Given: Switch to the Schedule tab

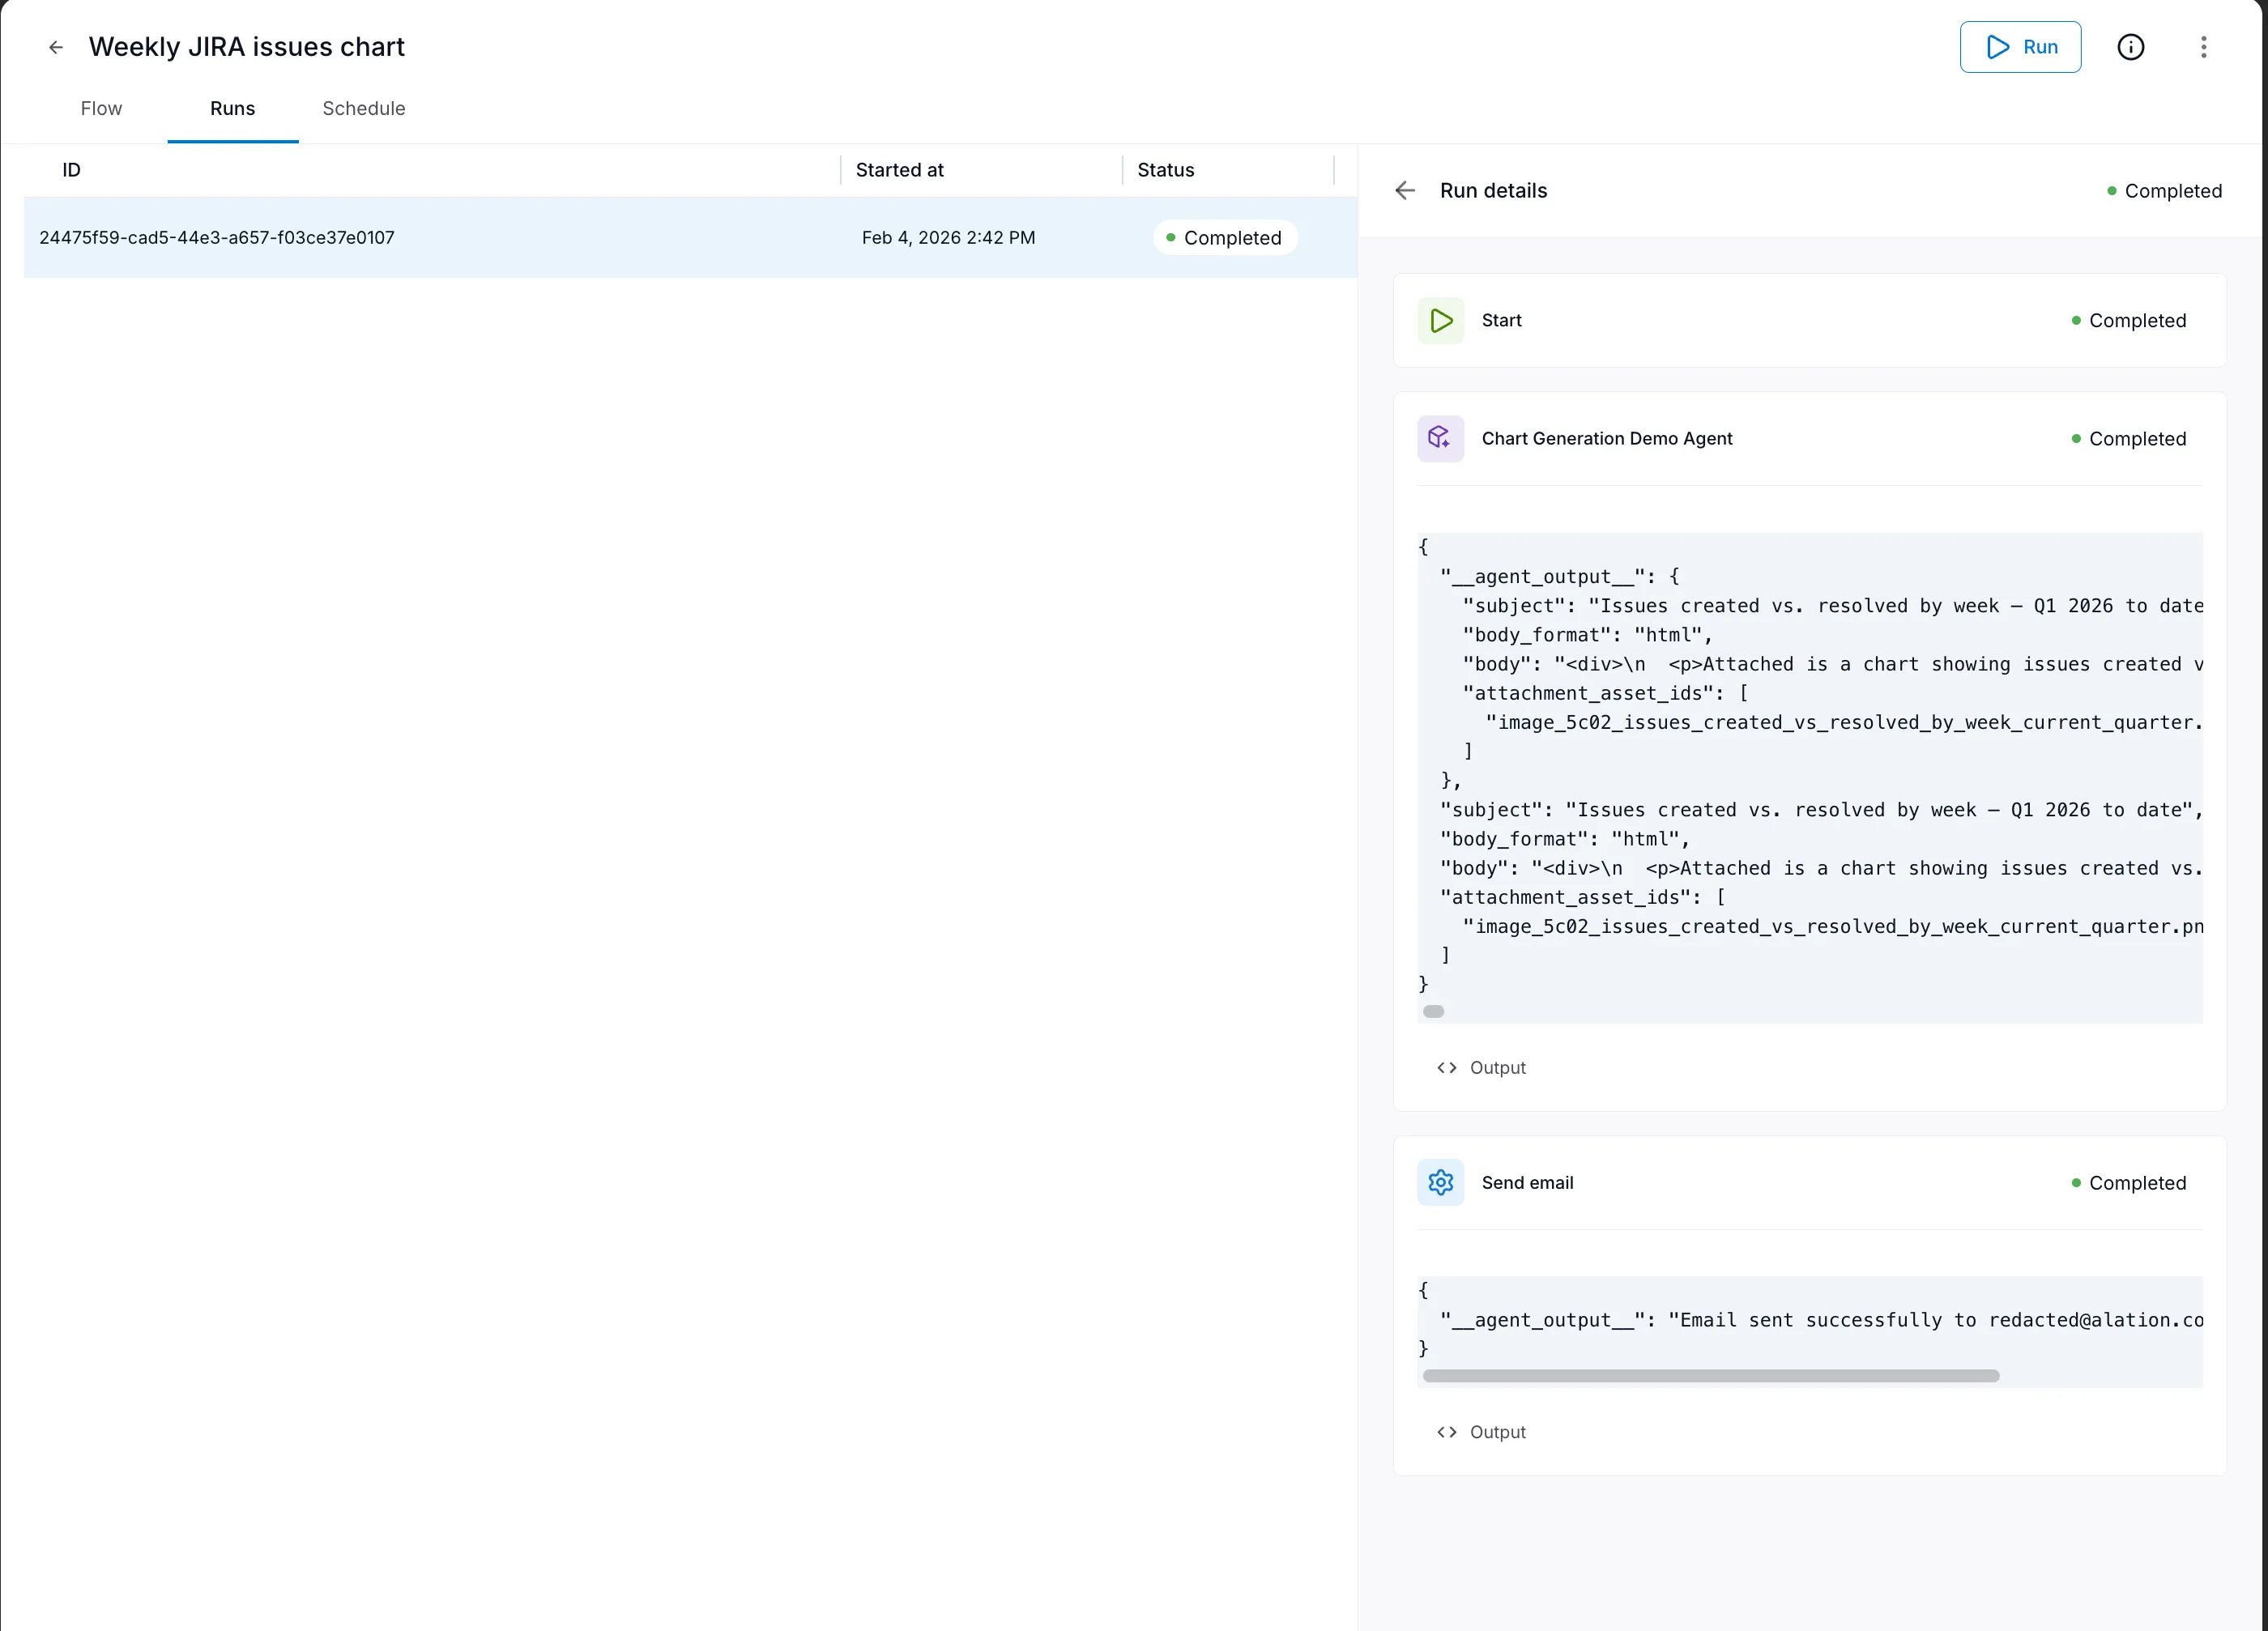Looking at the screenshot, I should pos(363,108).
